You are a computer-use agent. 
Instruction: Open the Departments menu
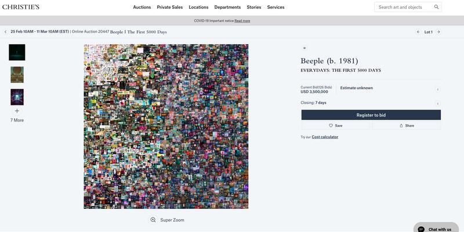pos(227,7)
